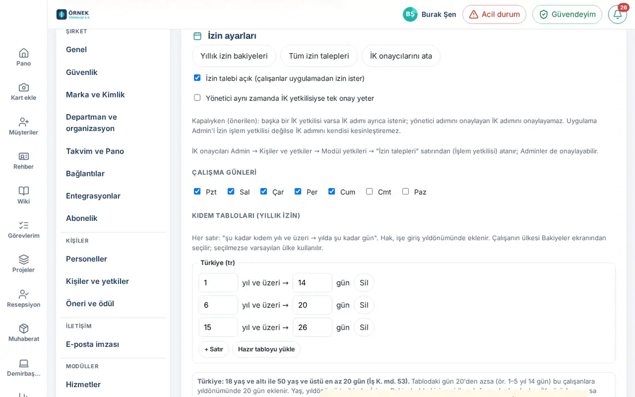
Task: Open the Resepsiyon icon
Action: pos(24,294)
